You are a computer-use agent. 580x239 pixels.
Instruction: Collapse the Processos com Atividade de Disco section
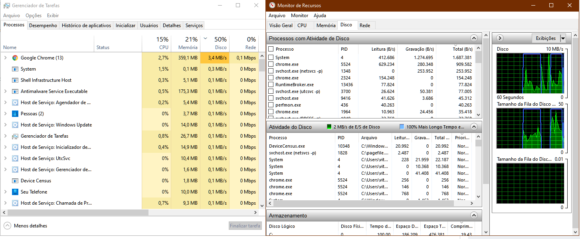[474, 38]
